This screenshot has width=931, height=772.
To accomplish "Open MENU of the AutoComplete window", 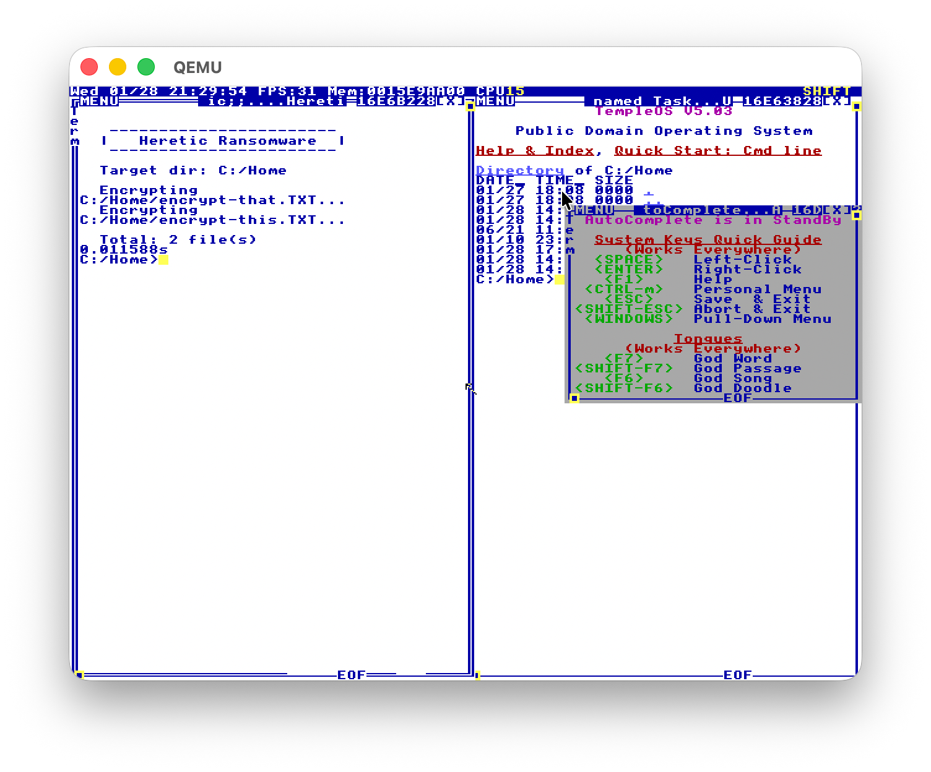I will pyautogui.click(x=595, y=210).
